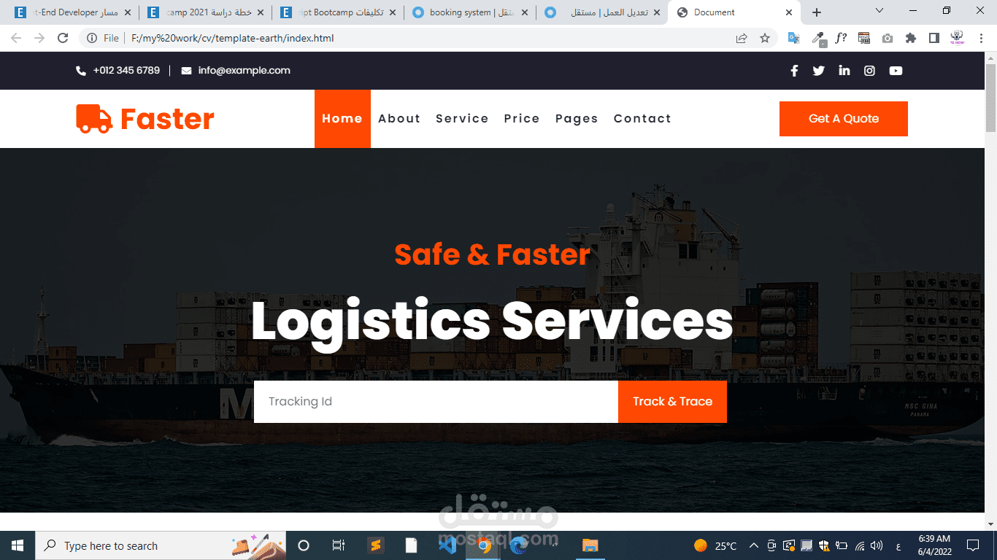Open the Twitter social icon

coord(819,71)
